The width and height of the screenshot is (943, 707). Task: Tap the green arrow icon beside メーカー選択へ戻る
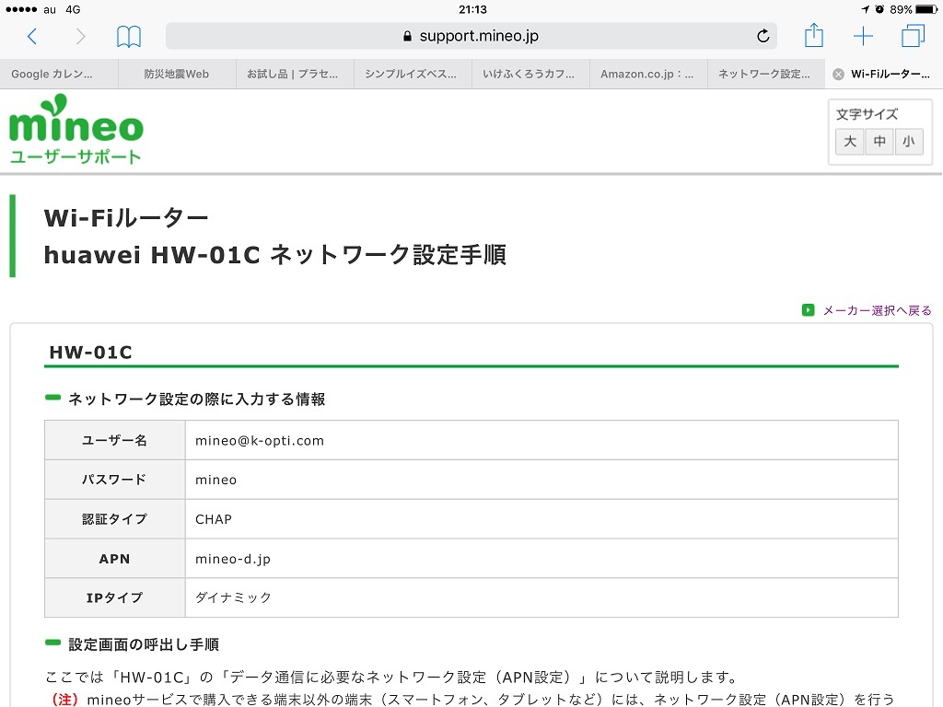[x=808, y=310]
